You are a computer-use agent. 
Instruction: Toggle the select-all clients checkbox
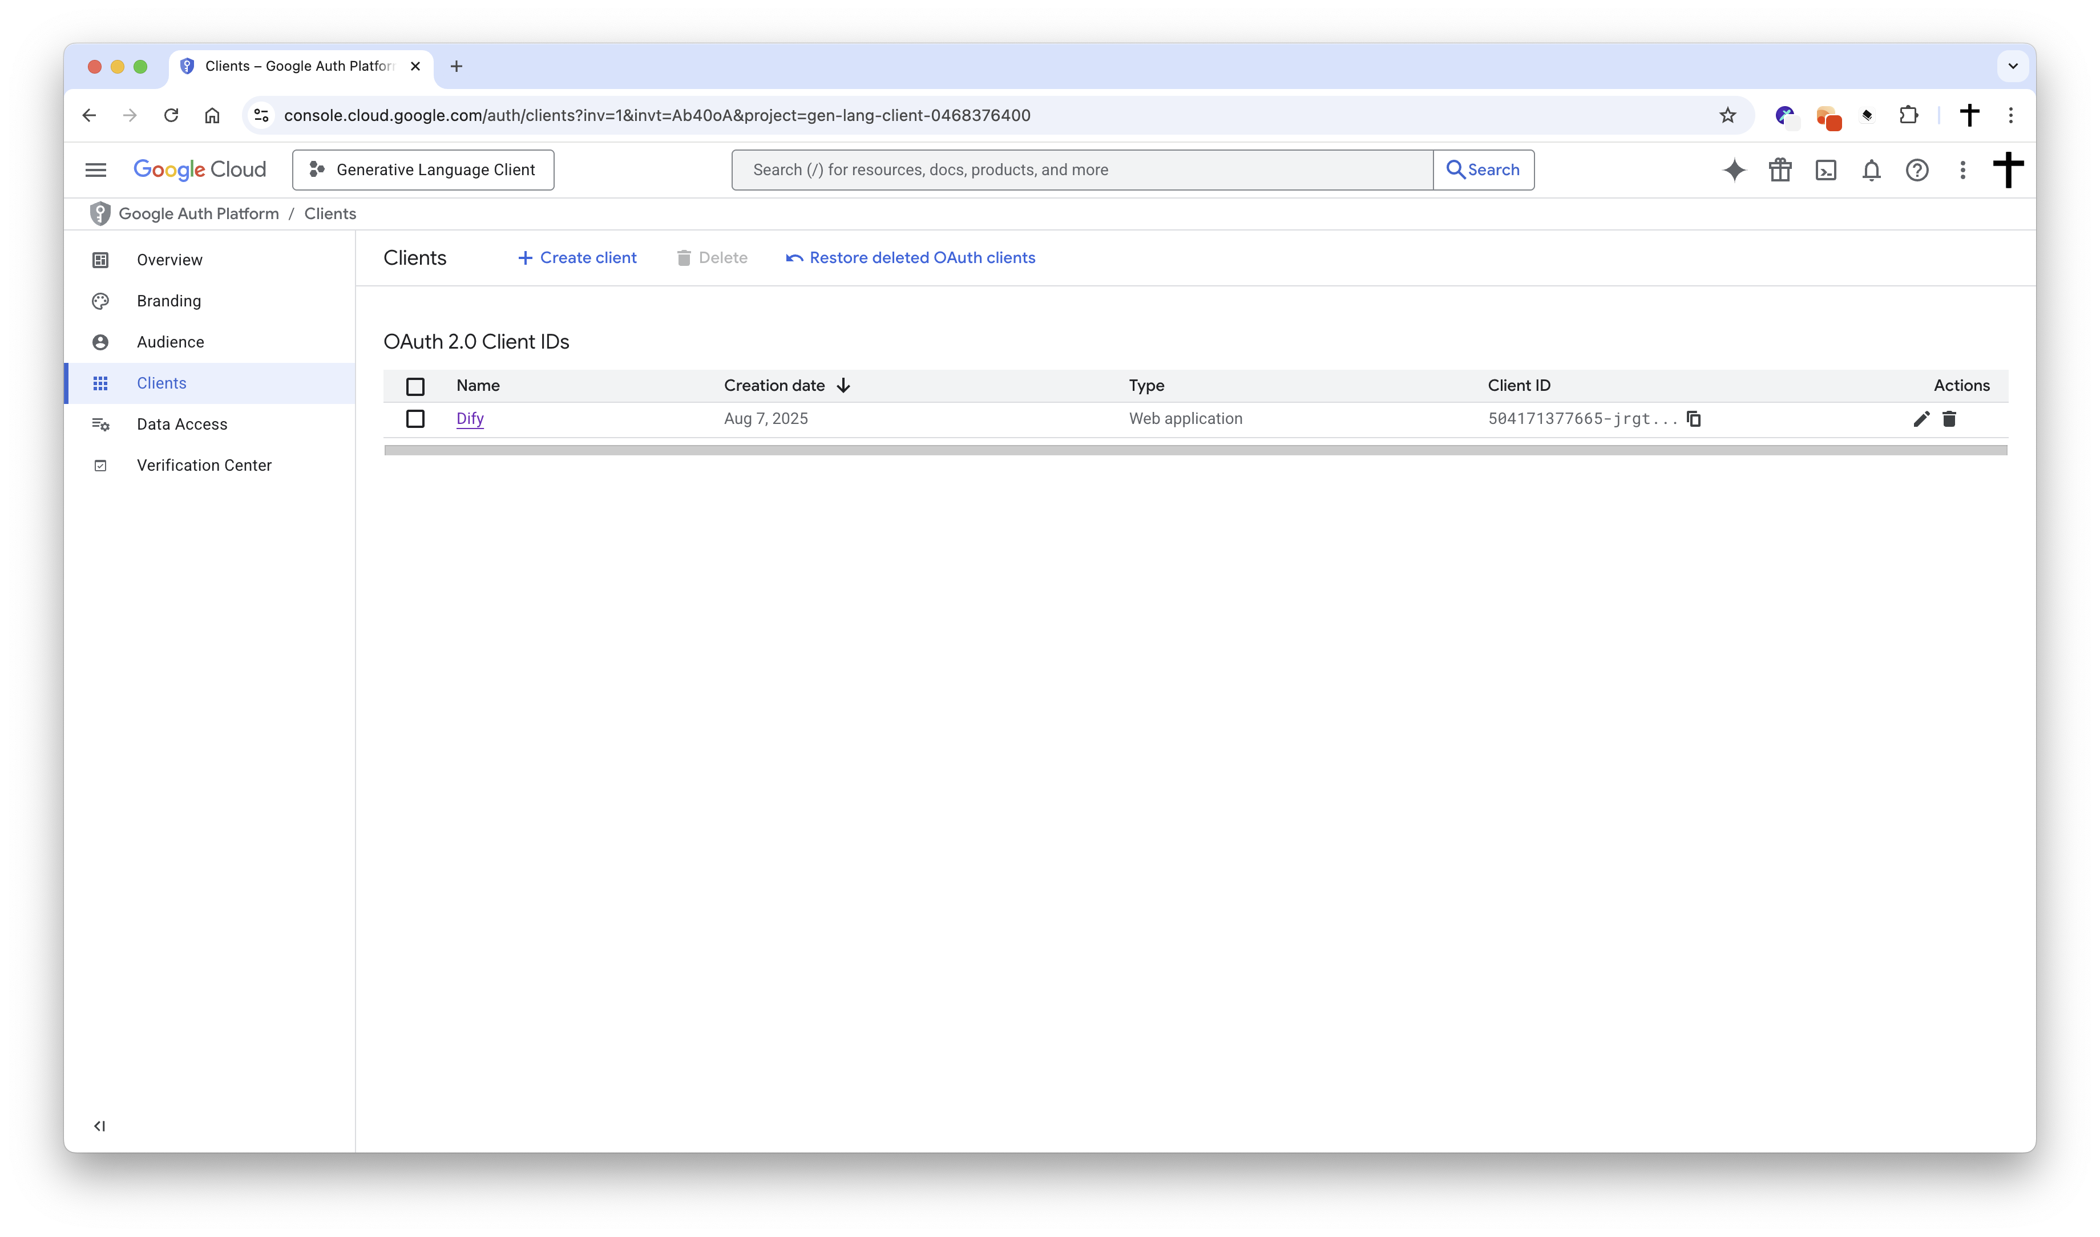click(415, 386)
